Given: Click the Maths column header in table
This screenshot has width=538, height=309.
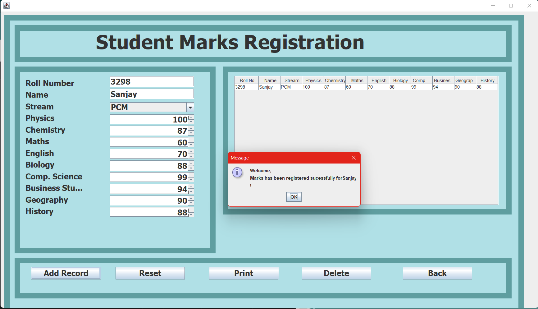Looking at the screenshot, I should tap(357, 80).
